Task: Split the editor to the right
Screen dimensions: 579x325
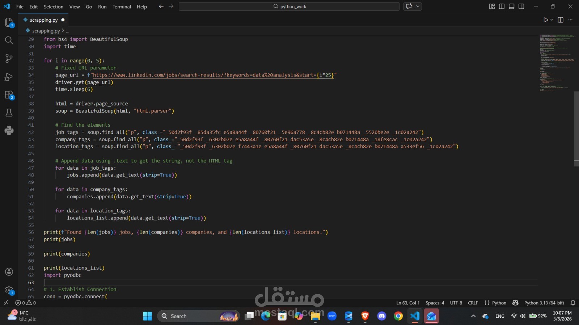Action: [561, 20]
